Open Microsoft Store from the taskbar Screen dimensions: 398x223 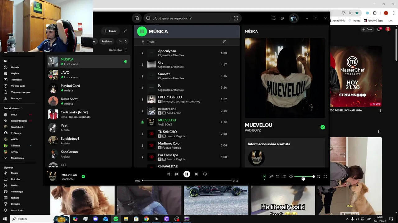136,219
